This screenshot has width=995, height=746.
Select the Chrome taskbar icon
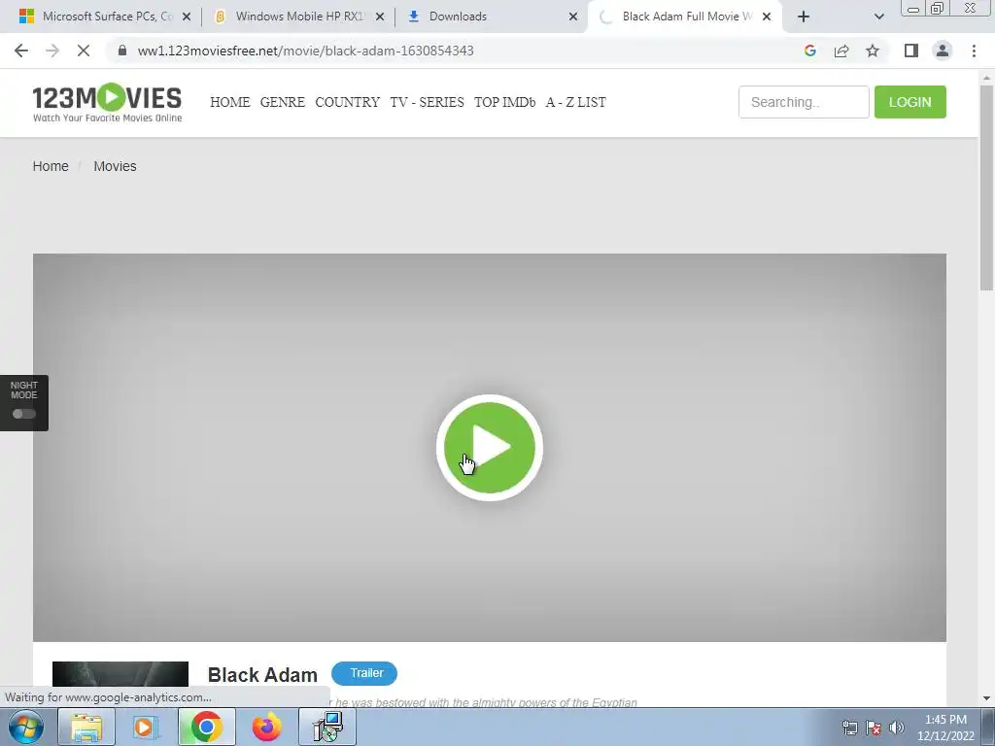206,727
